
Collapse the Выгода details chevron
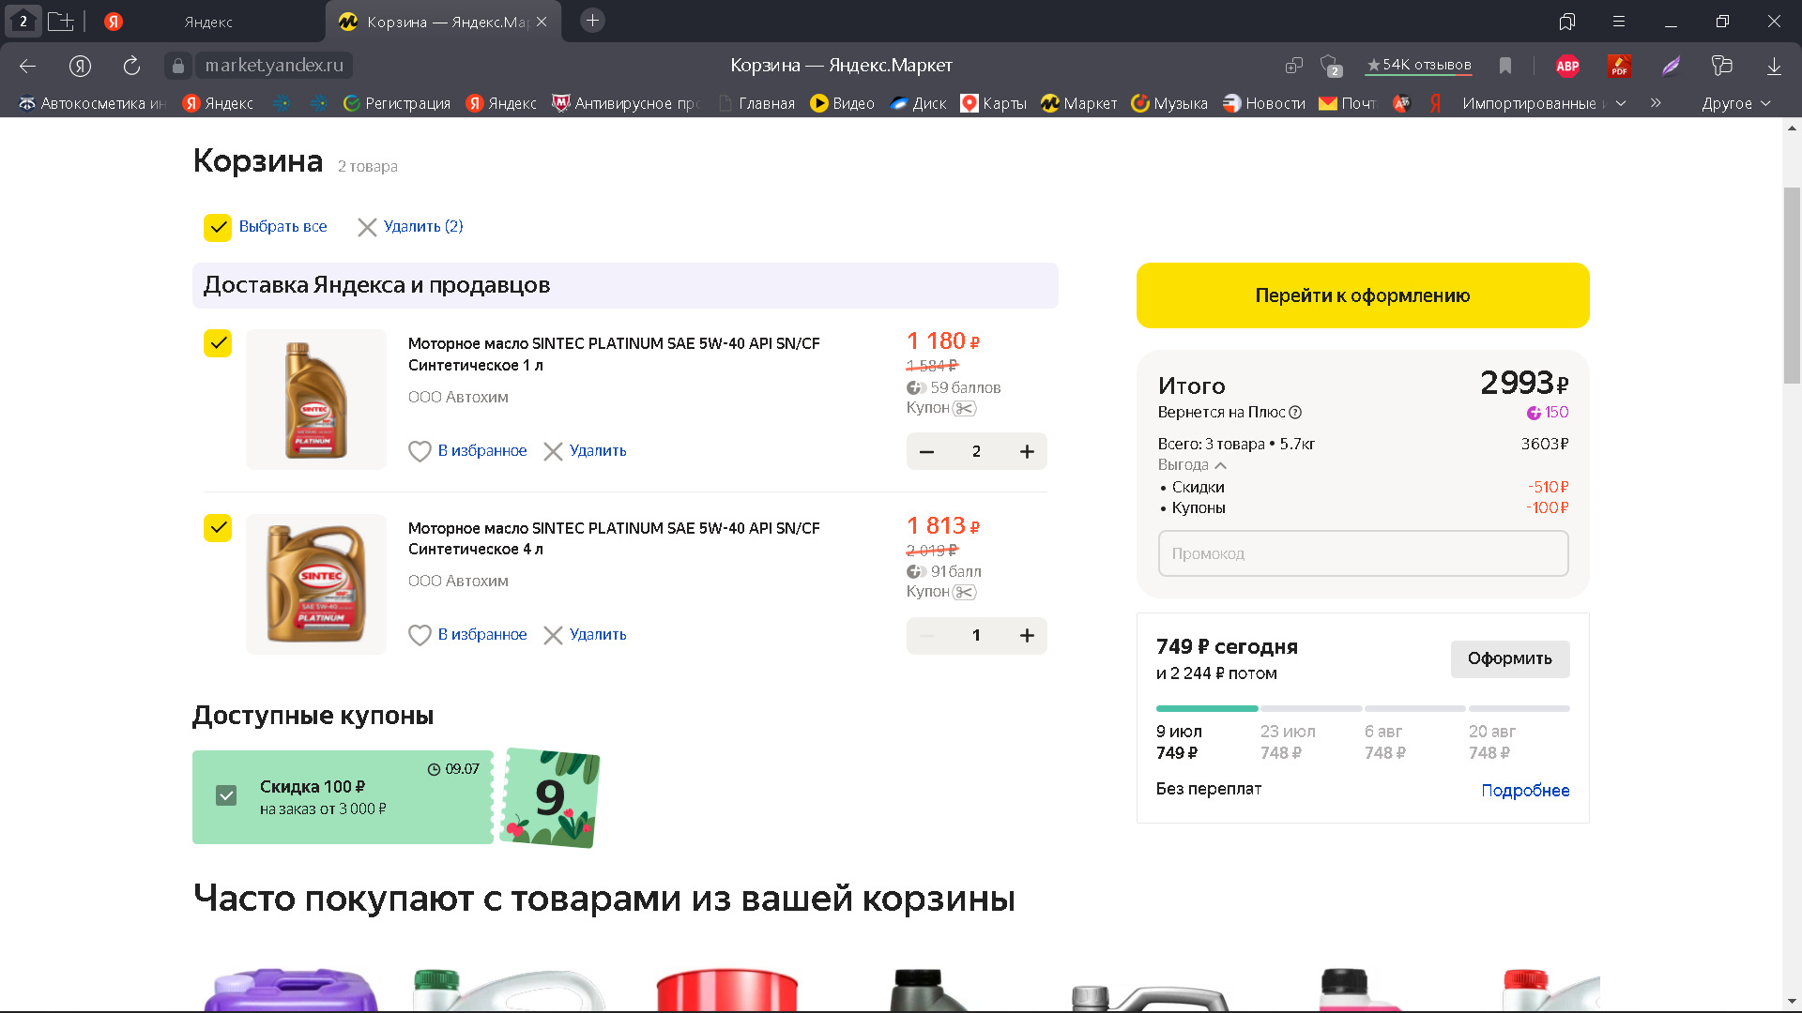tap(1220, 465)
